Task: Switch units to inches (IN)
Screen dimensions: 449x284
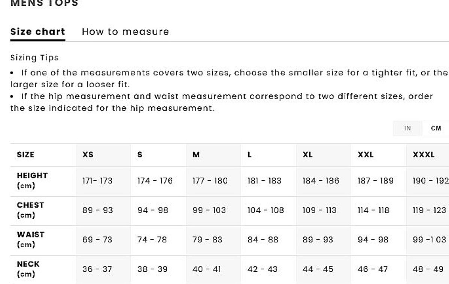Action: [x=407, y=128]
